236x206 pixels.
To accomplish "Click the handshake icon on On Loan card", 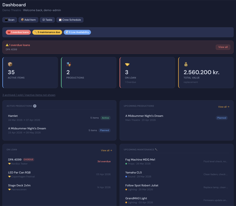I will click(127, 64).
